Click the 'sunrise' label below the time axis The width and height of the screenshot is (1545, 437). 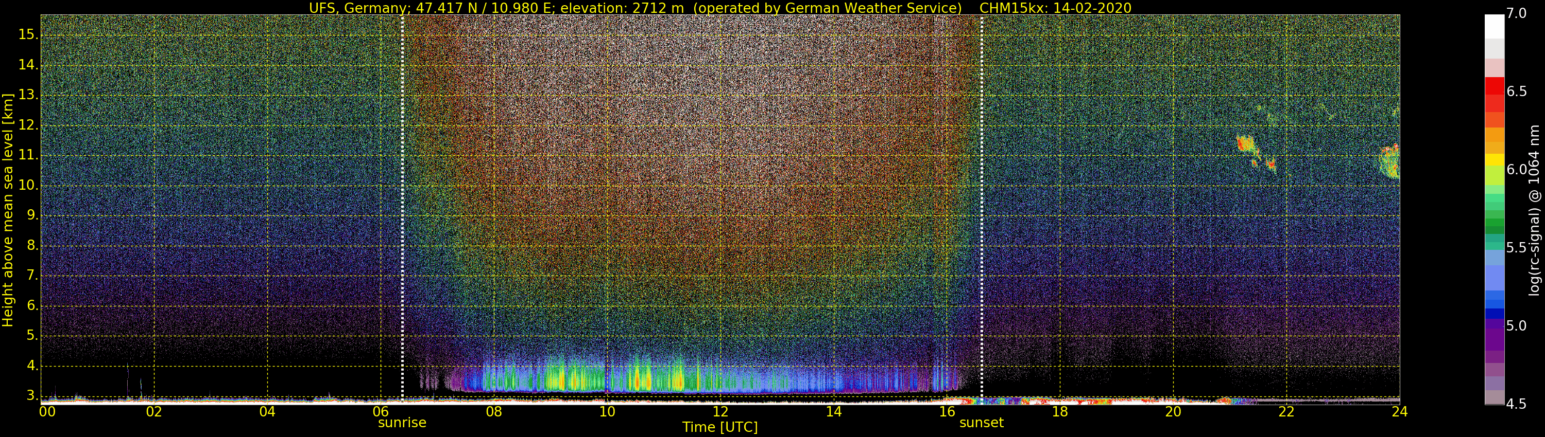(402, 423)
